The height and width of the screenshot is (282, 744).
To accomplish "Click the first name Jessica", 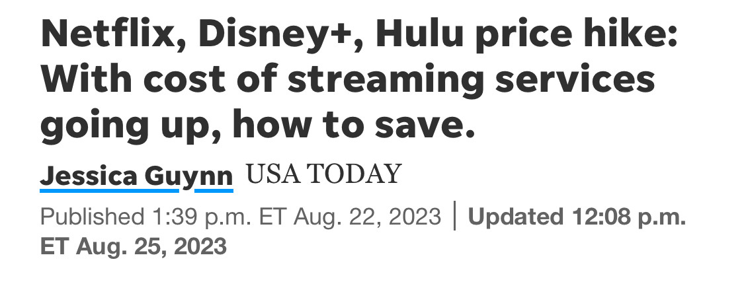I will tap(90, 176).
